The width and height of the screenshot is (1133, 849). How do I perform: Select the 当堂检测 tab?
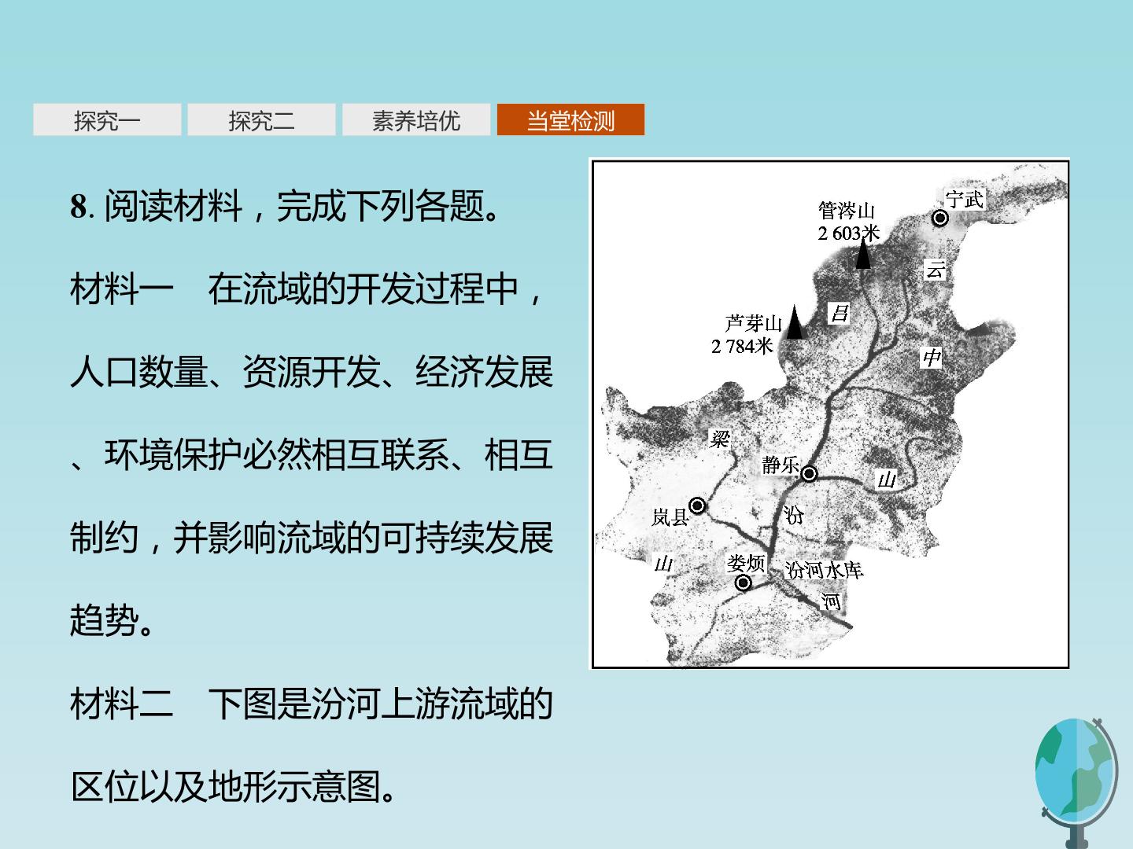[x=570, y=120]
